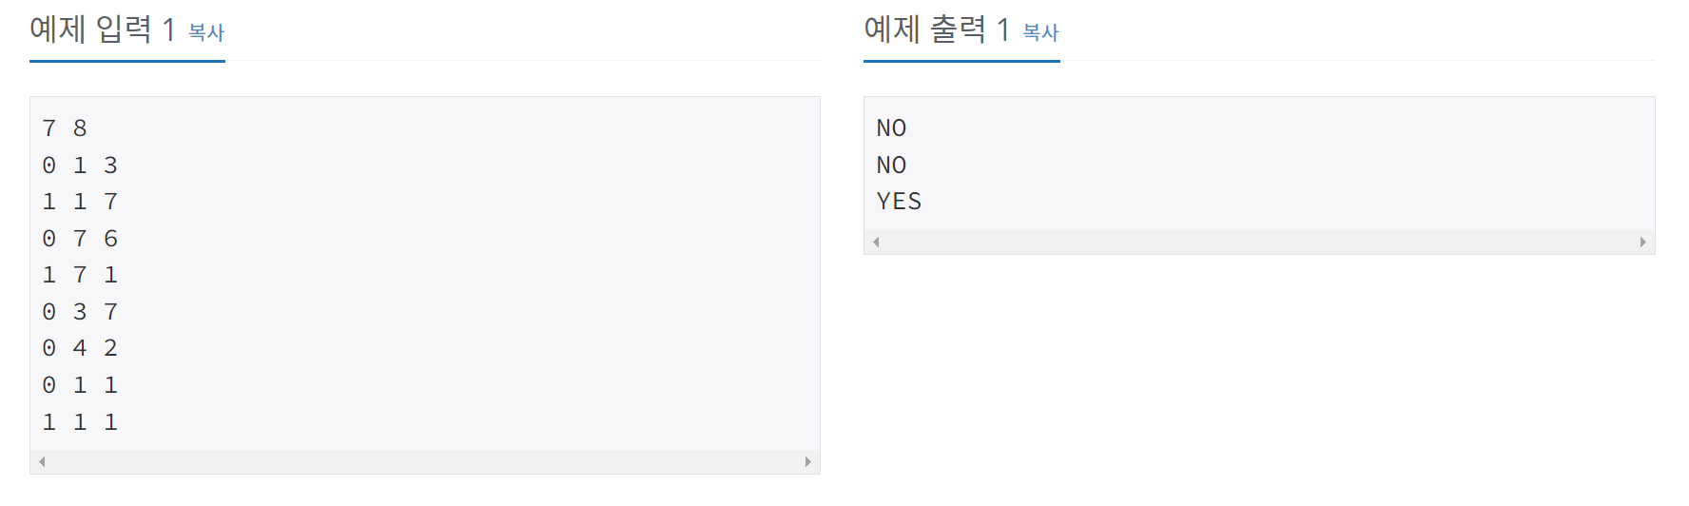Click the "0 4 2" input line
Image resolution: width=1689 pixels, height=506 pixels.
click(x=80, y=348)
